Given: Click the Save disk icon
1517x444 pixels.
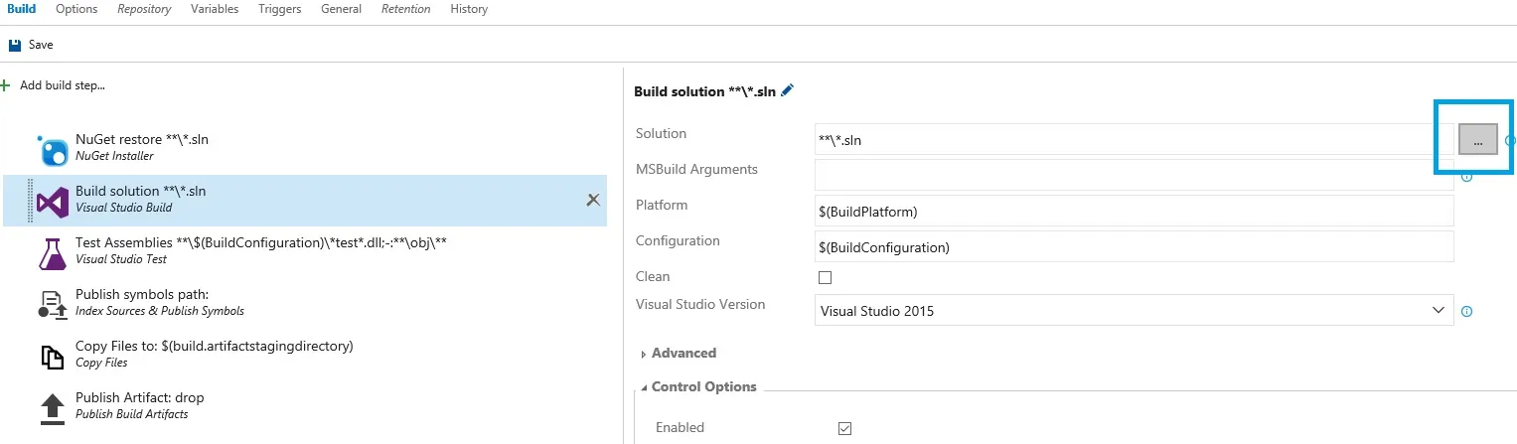Looking at the screenshot, I should (x=14, y=45).
